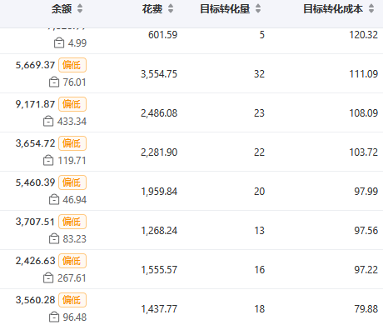
Task: Sort by 余额 column arrows
Action: pyautogui.click(x=80, y=8)
